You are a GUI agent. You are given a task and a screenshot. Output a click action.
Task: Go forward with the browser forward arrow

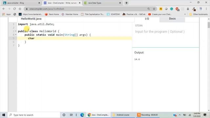click(9, 9)
